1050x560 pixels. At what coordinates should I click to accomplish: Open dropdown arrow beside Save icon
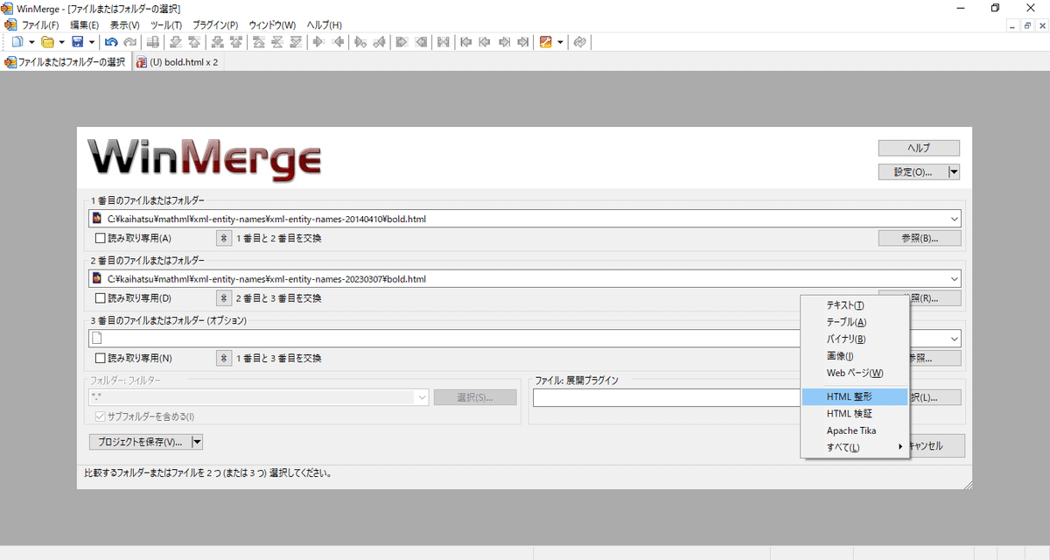pos(92,42)
